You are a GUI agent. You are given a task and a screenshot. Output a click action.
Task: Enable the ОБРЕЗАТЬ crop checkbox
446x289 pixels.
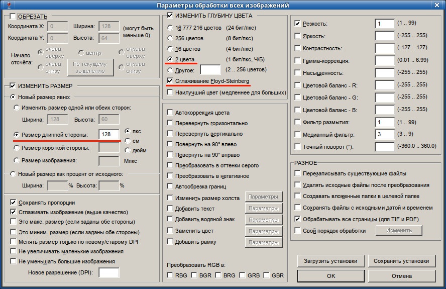(13, 16)
